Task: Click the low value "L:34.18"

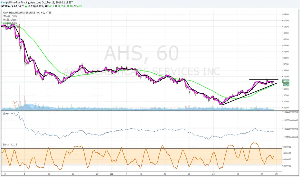Action: pyautogui.click(x=68, y=6)
